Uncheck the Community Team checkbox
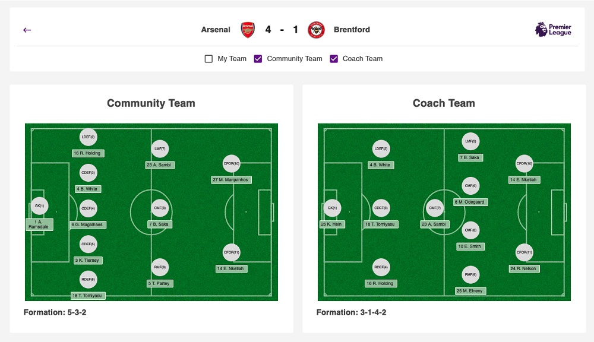Viewport: 594px width, 342px height. [x=258, y=59]
